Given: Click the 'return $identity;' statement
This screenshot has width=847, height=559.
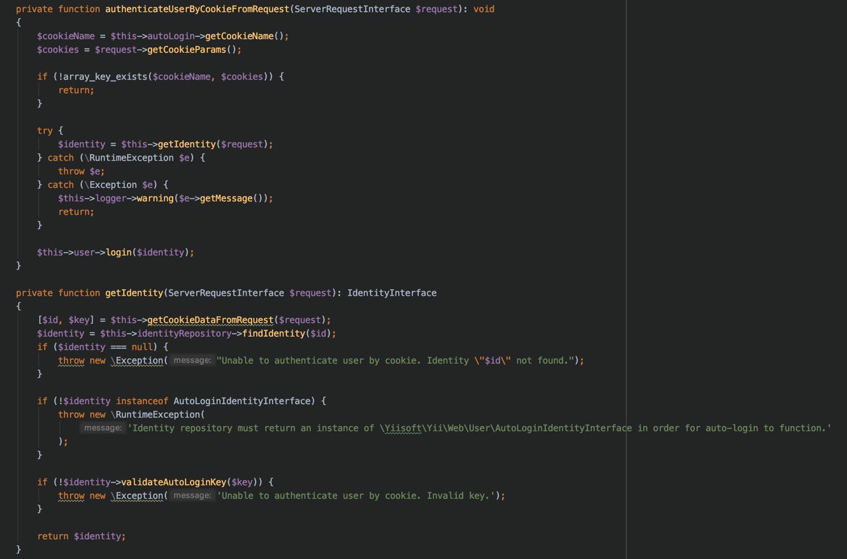Looking at the screenshot, I should coord(81,537).
